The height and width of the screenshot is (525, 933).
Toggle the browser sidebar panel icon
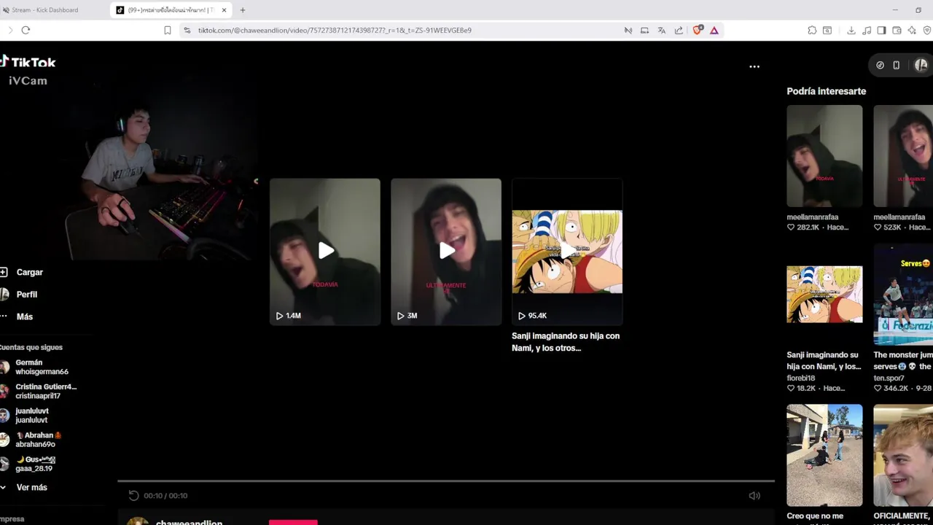click(881, 30)
